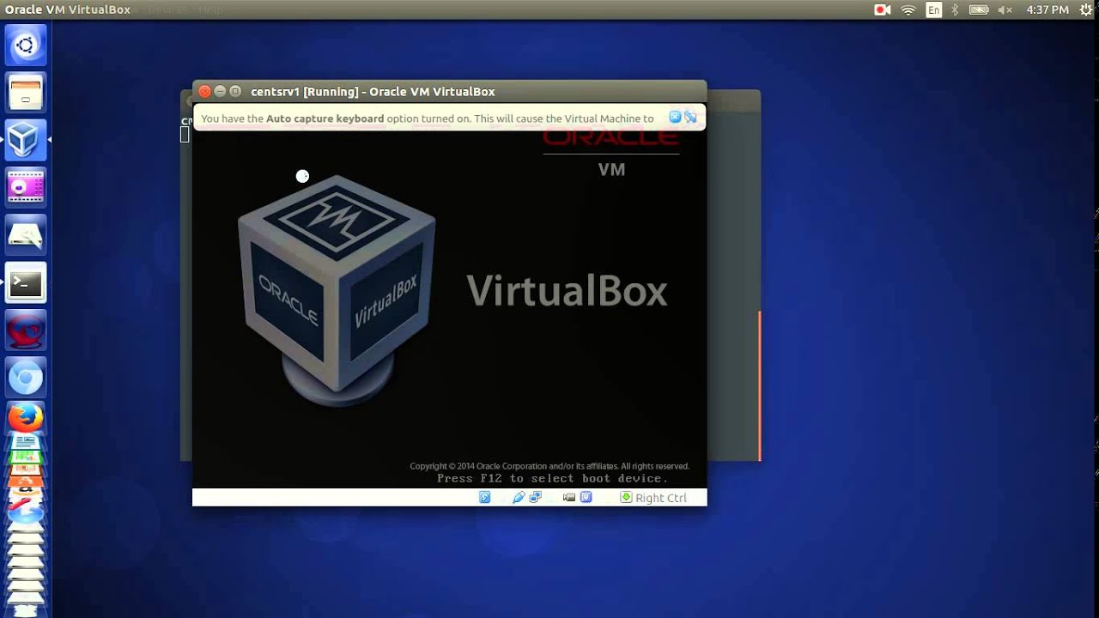Open the Ubuntu Dash from the launcher
Image resolution: width=1099 pixels, height=618 pixels.
click(x=26, y=45)
